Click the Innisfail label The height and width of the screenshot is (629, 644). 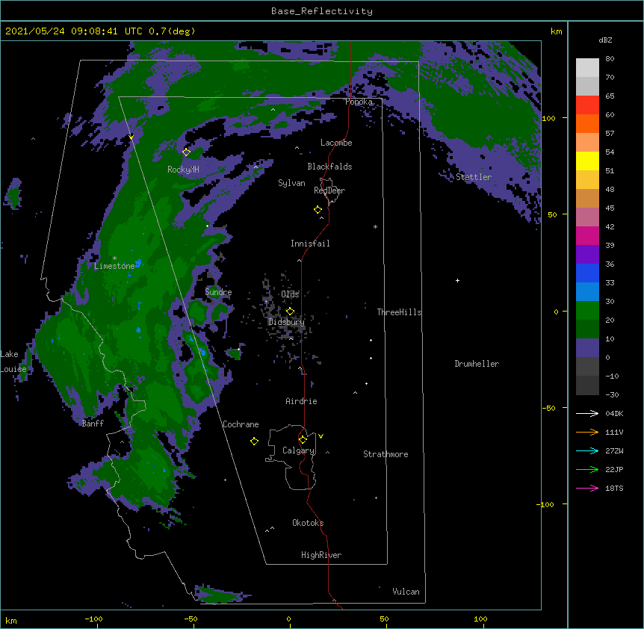(x=310, y=244)
